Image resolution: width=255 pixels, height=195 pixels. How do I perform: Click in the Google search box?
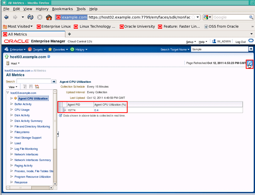point(231,17)
